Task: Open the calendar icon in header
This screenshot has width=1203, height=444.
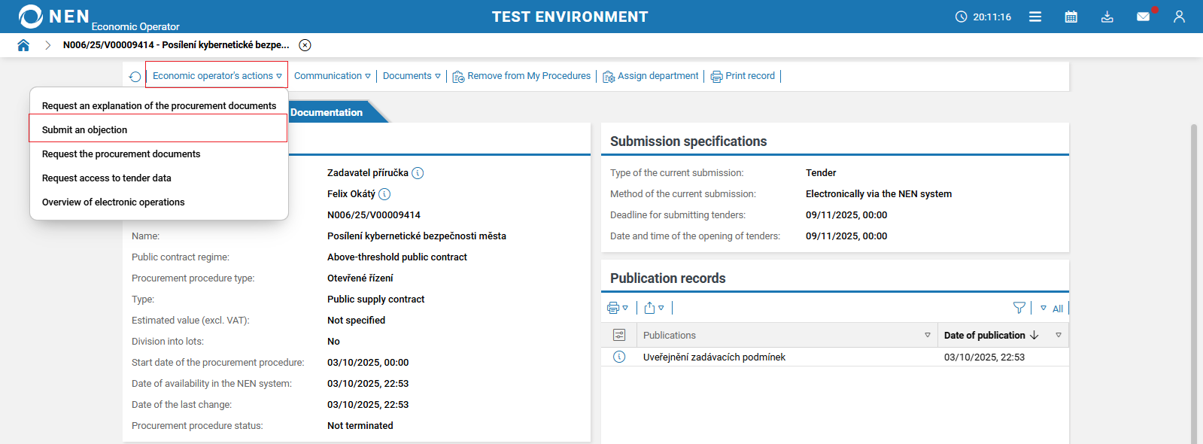Action: [1071, 17]
